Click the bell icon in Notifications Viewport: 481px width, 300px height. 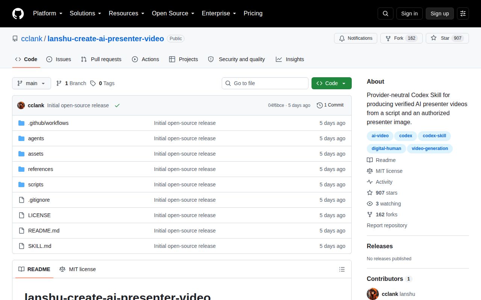click(x=342, y=38)
